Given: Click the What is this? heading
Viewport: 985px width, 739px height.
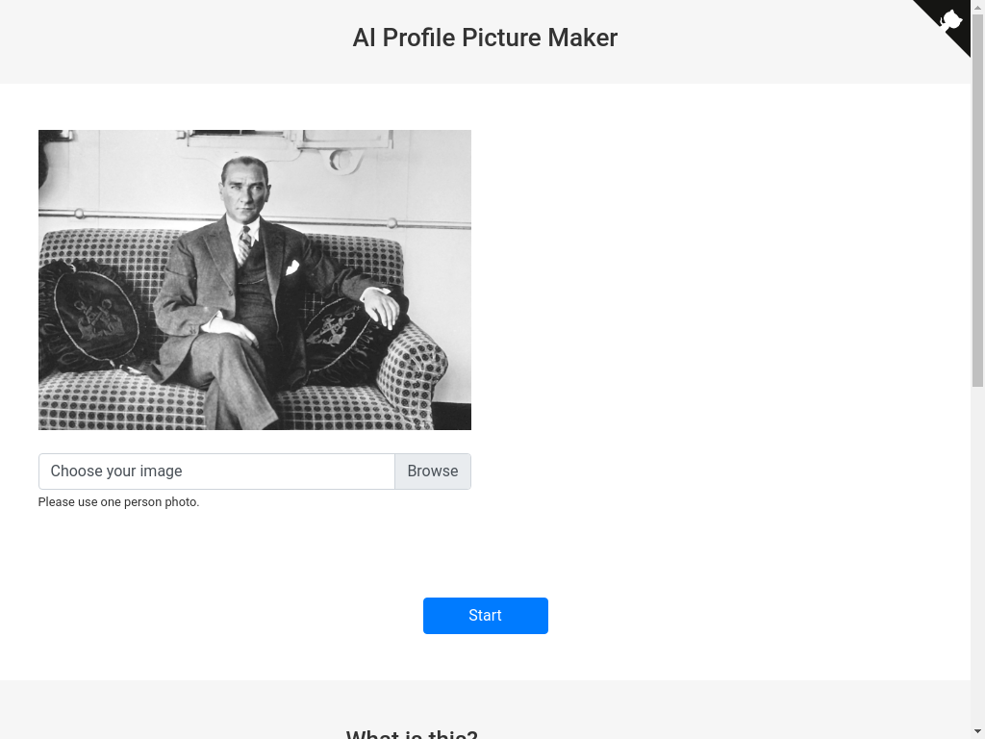Looking at the screenshot, I should pyautogui.click(x=412, y=733).
